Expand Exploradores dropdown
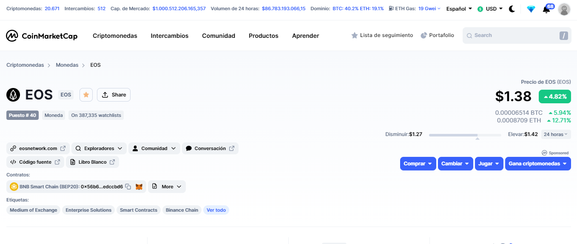This screenshot has height=244, width=577. click(99, 148)
